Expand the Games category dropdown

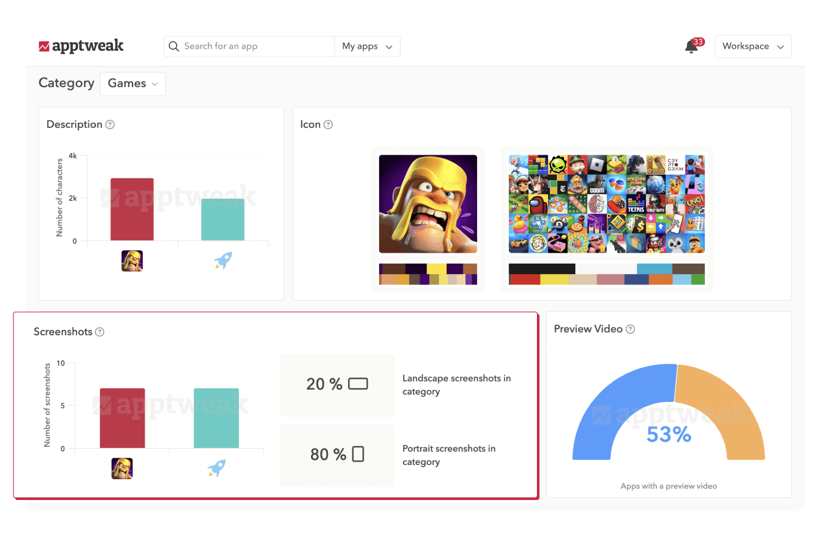[132, 84]
